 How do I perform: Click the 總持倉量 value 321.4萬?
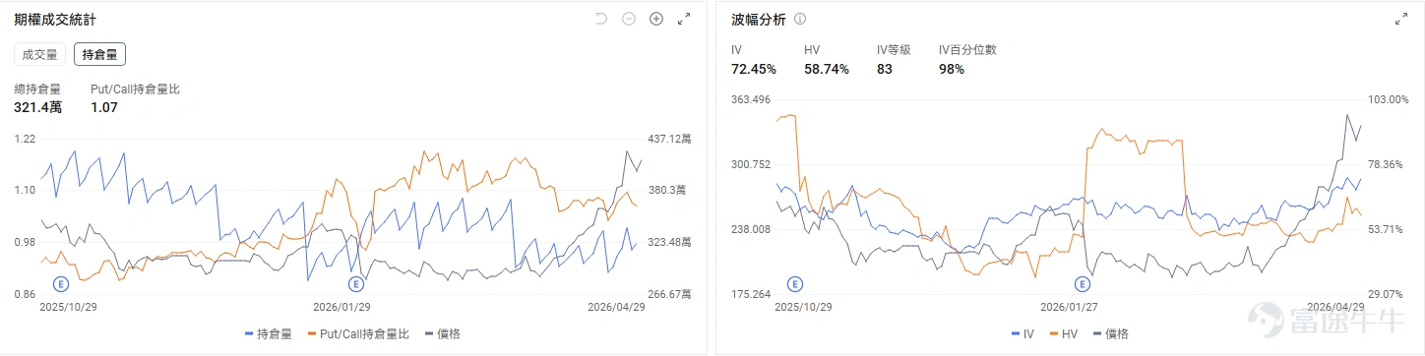coord(37,107)
